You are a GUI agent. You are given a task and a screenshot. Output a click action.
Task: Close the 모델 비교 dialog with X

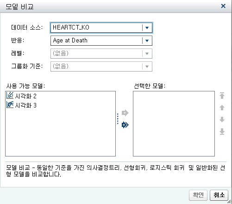(223, 6)
